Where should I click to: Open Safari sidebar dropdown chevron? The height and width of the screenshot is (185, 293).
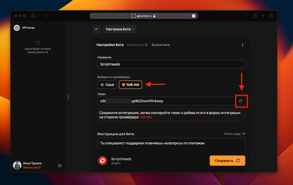pos(39,16)
